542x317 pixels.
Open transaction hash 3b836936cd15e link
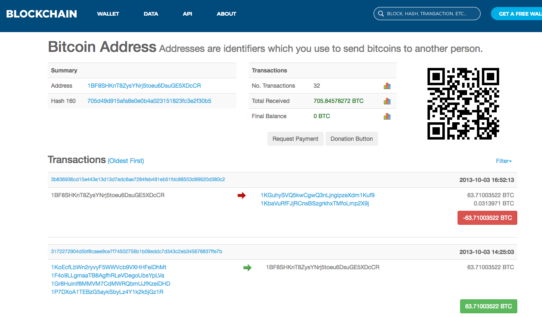138,179
